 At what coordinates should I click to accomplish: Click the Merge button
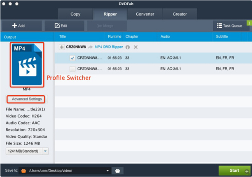[107, 25]
